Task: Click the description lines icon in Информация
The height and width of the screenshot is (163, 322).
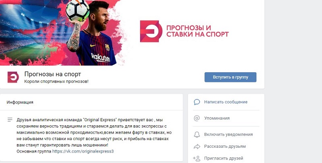Action: click(x=10, y=120)
